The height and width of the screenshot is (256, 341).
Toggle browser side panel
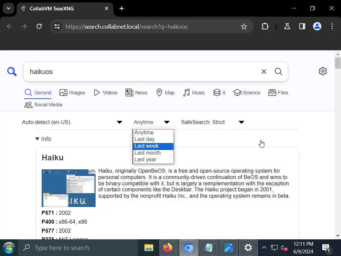click(302, 27)
